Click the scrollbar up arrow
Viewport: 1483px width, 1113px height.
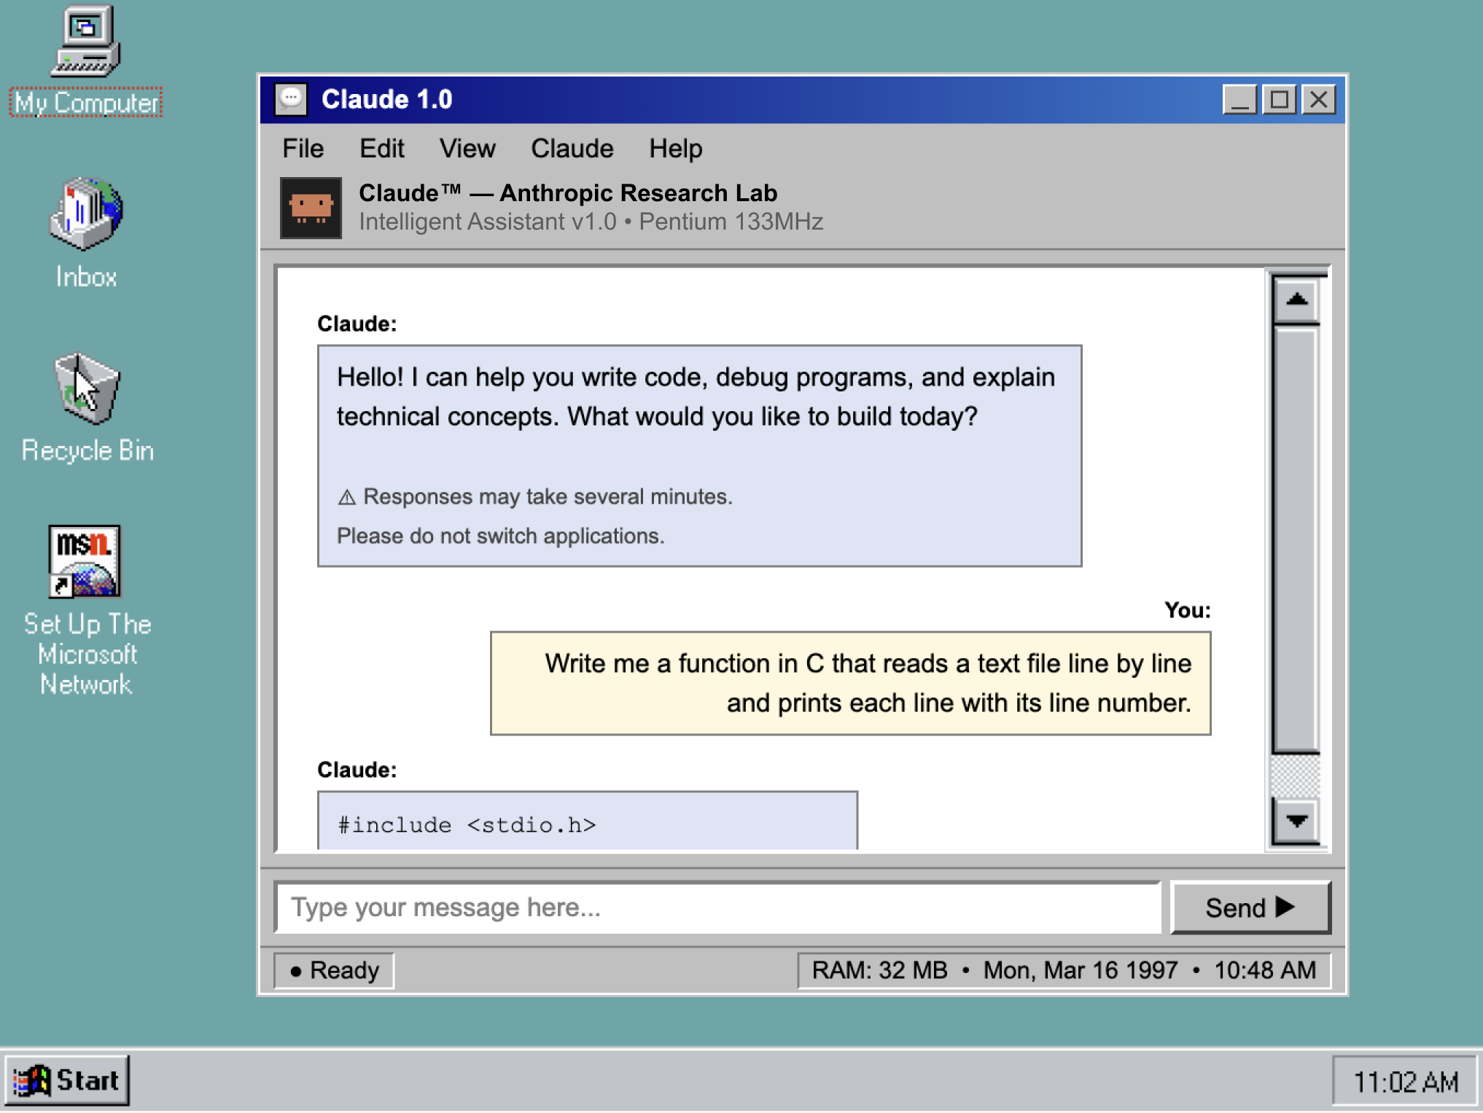1296,300
